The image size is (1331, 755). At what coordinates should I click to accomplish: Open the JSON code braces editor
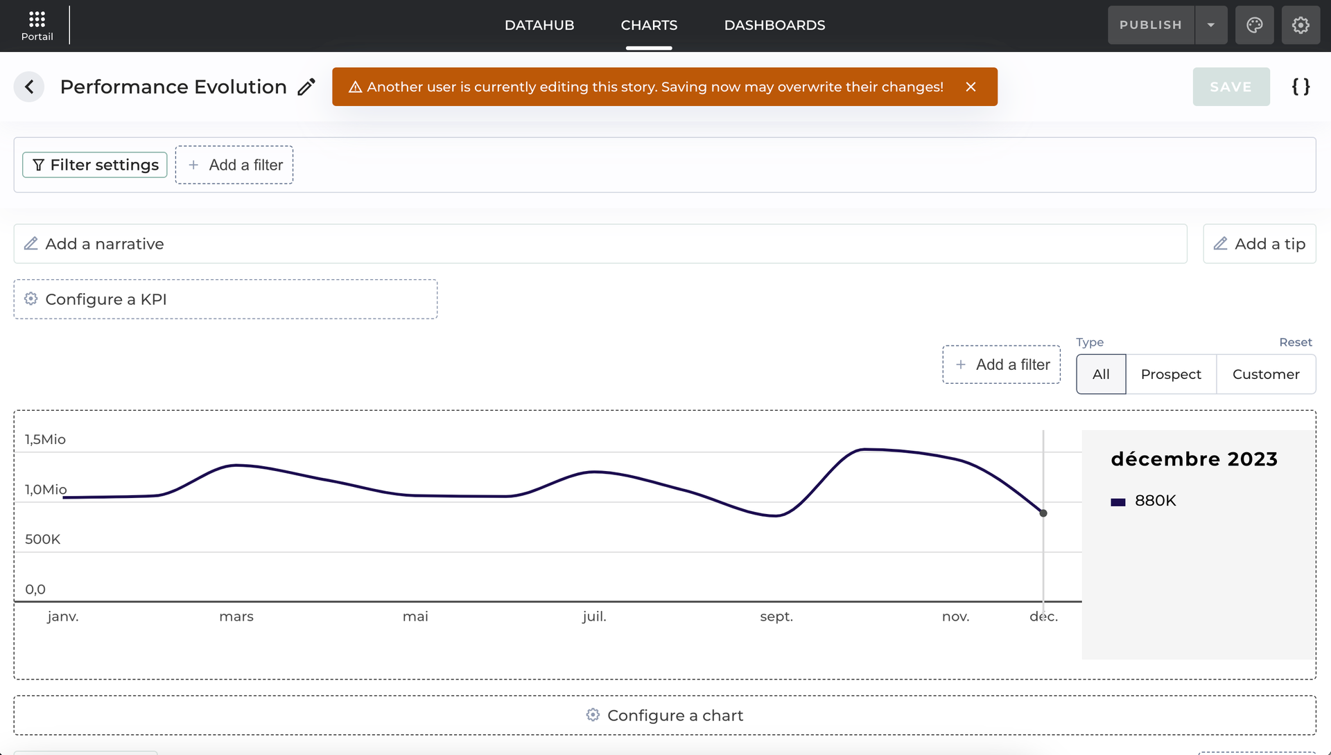1300,87
